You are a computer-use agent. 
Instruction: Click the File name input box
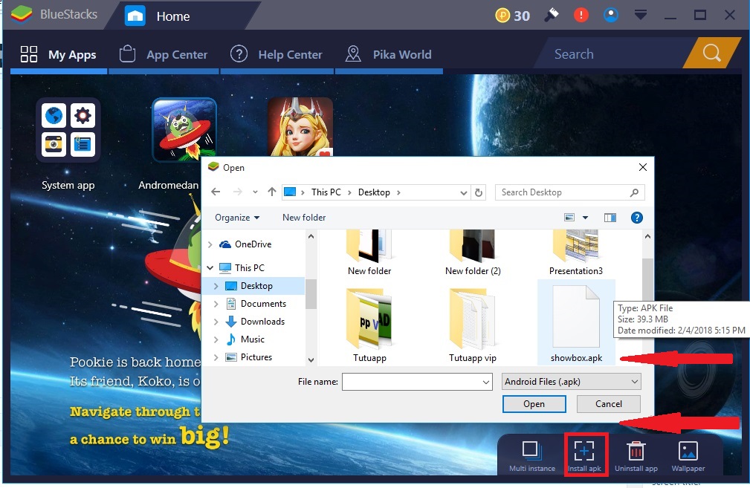[417, 382]
